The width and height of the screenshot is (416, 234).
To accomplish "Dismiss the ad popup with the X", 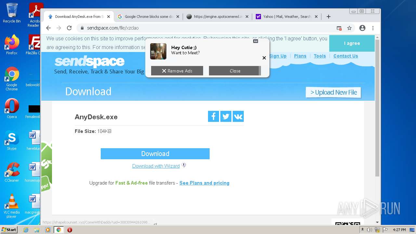I will [264, 58].
